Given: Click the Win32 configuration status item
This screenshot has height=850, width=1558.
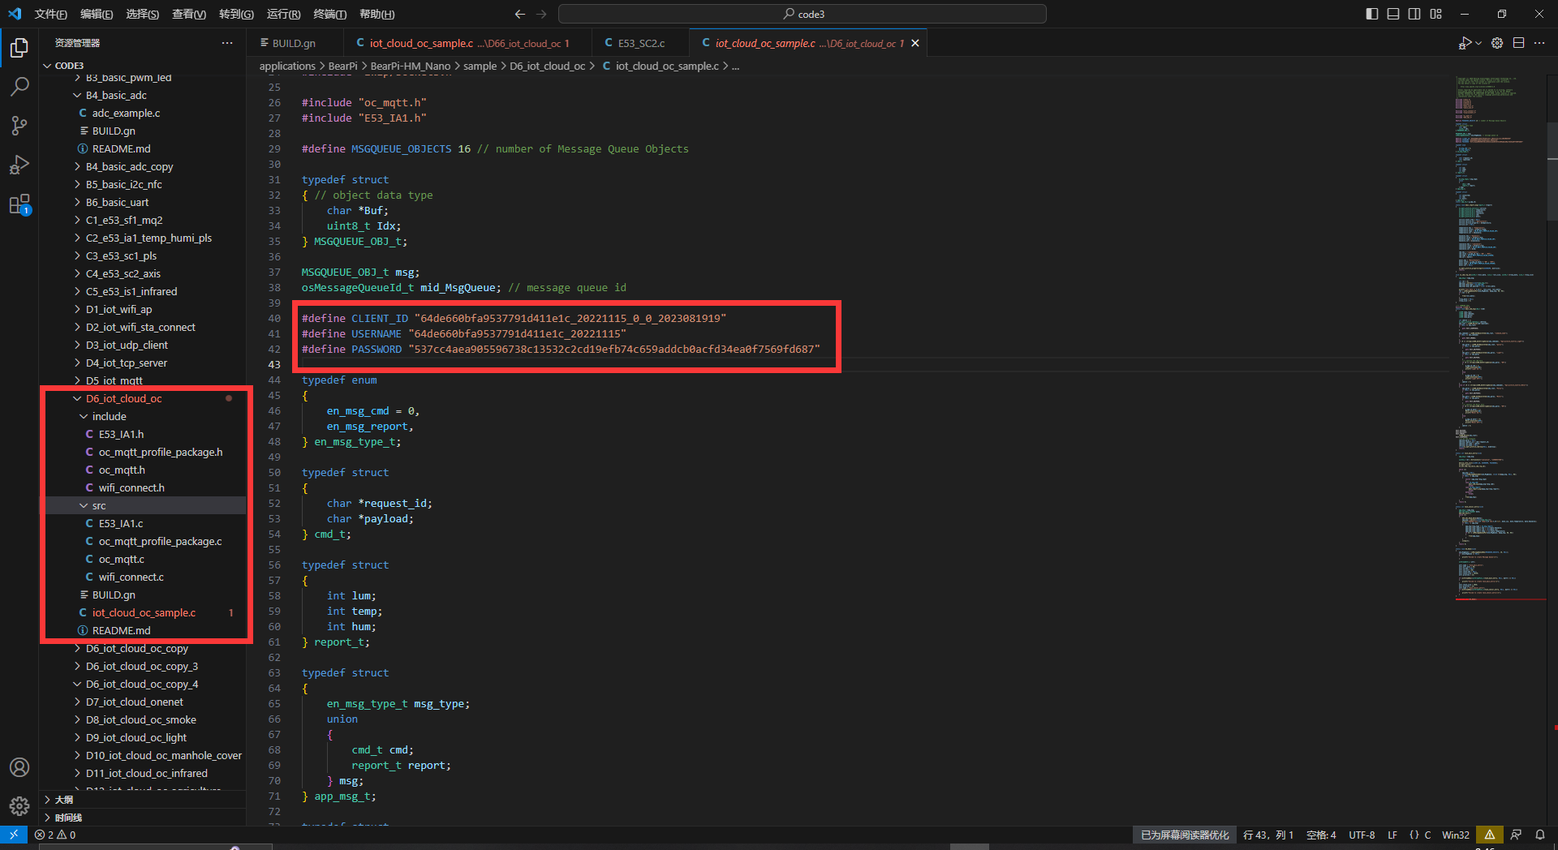Looking at the screenshot, I should (x=1456, y=835).
